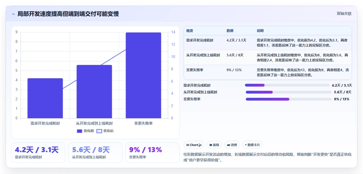Open the 9% / 13% data card
The width and height of the screenshot is (363, 174).
pyautogui.click(x=152, y=152)
